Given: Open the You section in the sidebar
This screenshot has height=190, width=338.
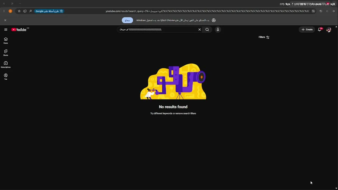Looking at the screenshot, I should [x=6, y=77].
